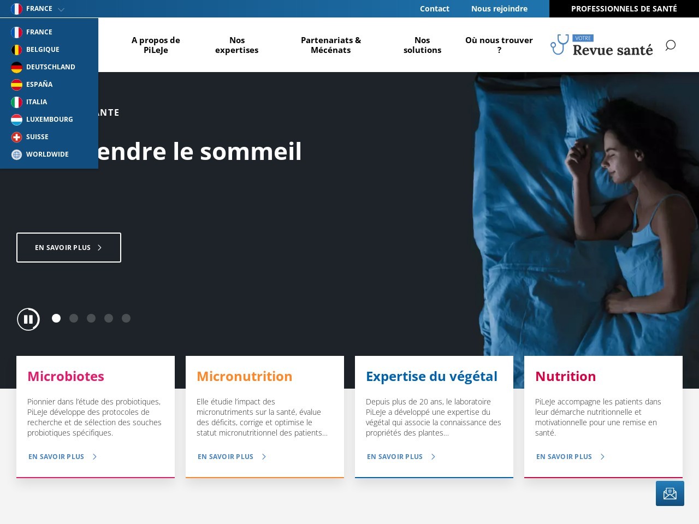Select the third carousel slide dot
699x524 pixels.
pyautogui.click(x=91, y=318)
